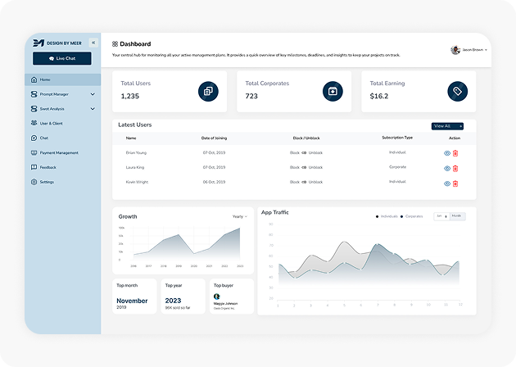The image size is (516, 367).
Task: Click the Total Earning value $16.2
Action: point(379,96)
